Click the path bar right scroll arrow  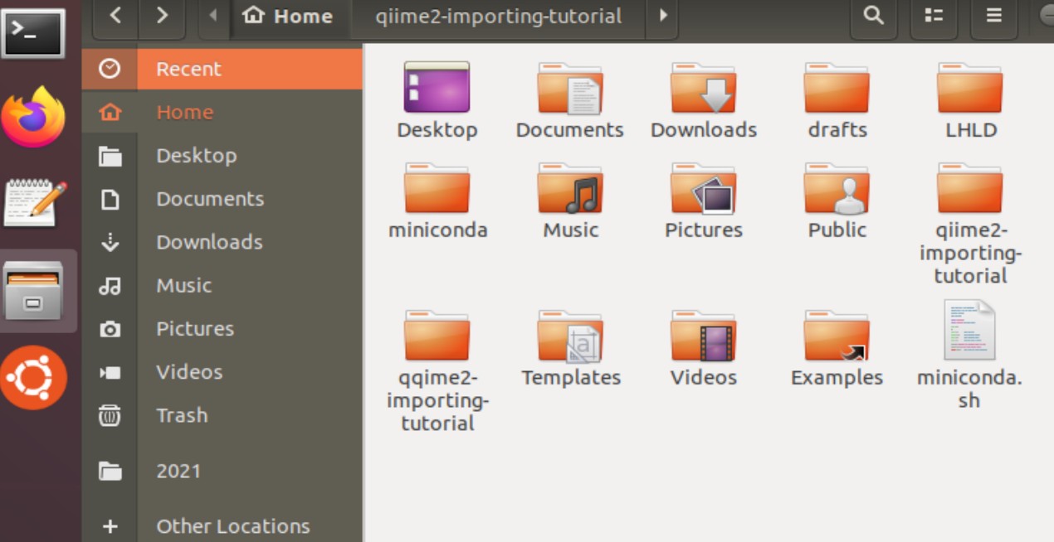click(662, 16)
